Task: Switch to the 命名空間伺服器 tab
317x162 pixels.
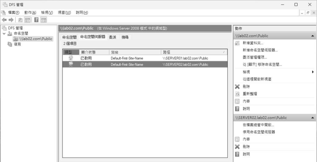Action: [x=93, y=37]
